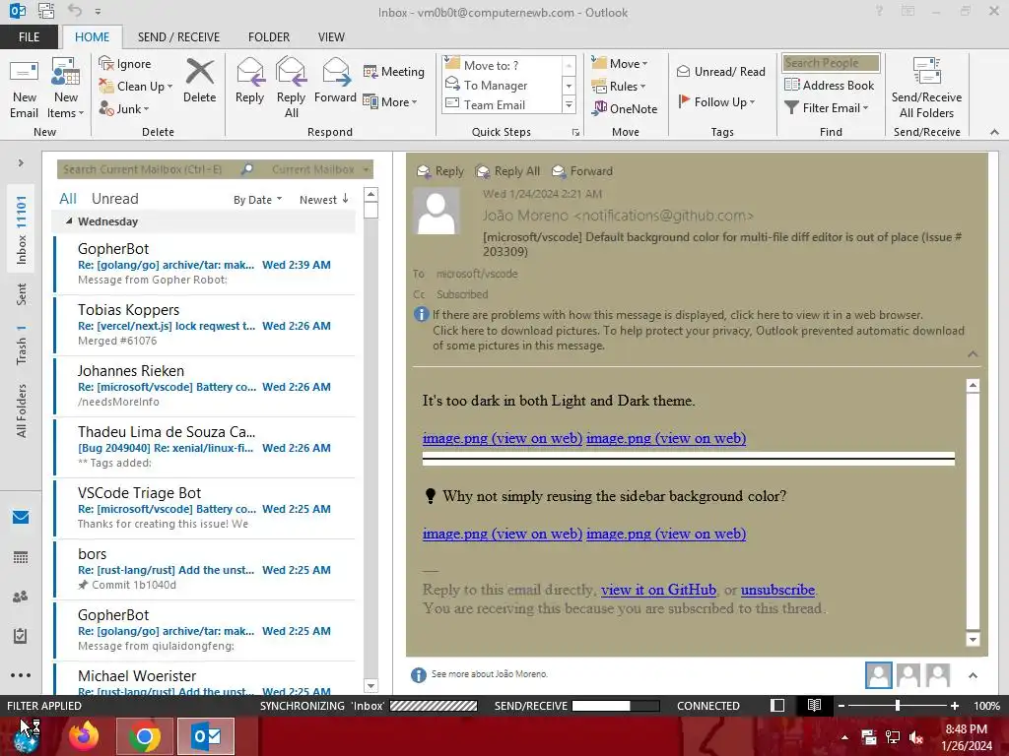Click the ribbon Reply All button
The width and height of the screenshot is (1009, 756).
click(291, 88)
